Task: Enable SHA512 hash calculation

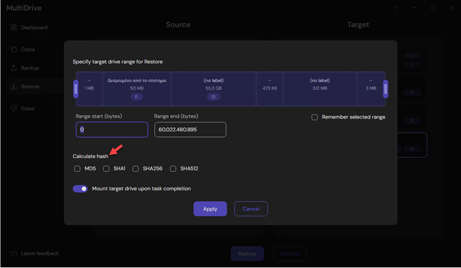Action: [x=173, y=168]
